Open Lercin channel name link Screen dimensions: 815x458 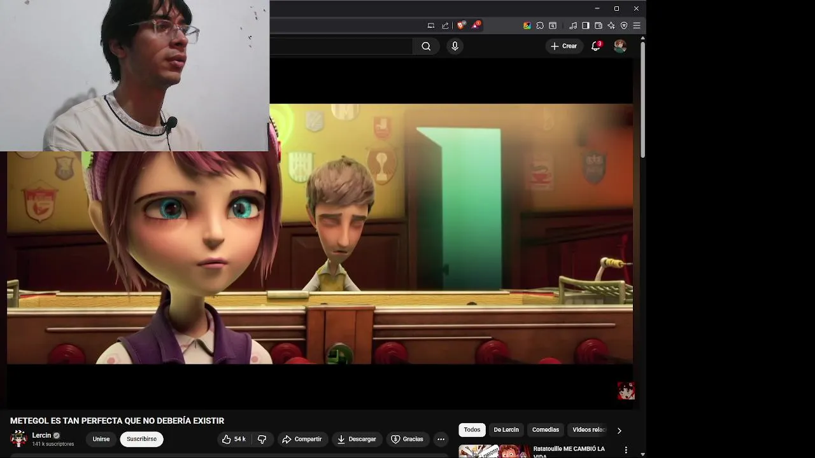[41, 435]
